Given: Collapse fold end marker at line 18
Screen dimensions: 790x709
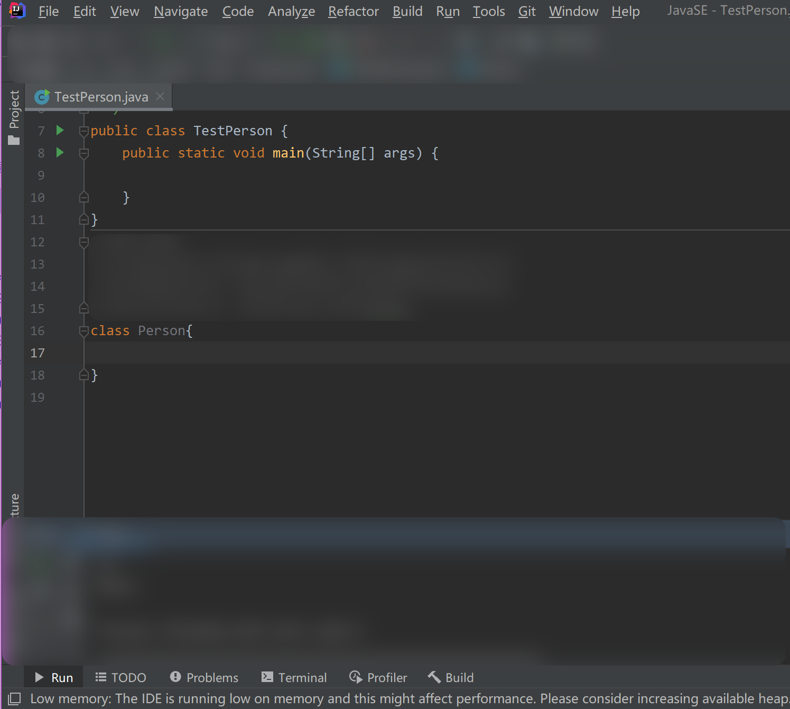Looking at the screenshot, I should pyautogui.click(x=83, y=375).
